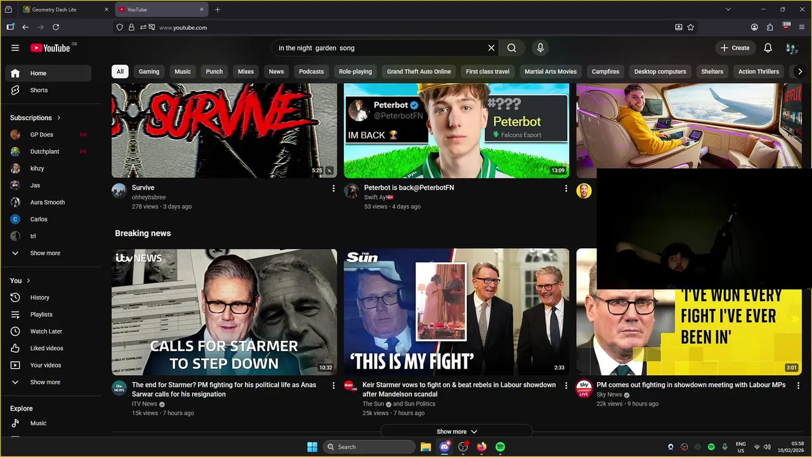
Task: Open the browser extensions icon
Action: pyautogui.click(x=770, y=27)
